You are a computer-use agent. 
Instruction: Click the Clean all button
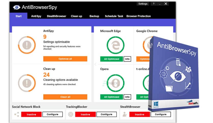(x=65, y=97)
